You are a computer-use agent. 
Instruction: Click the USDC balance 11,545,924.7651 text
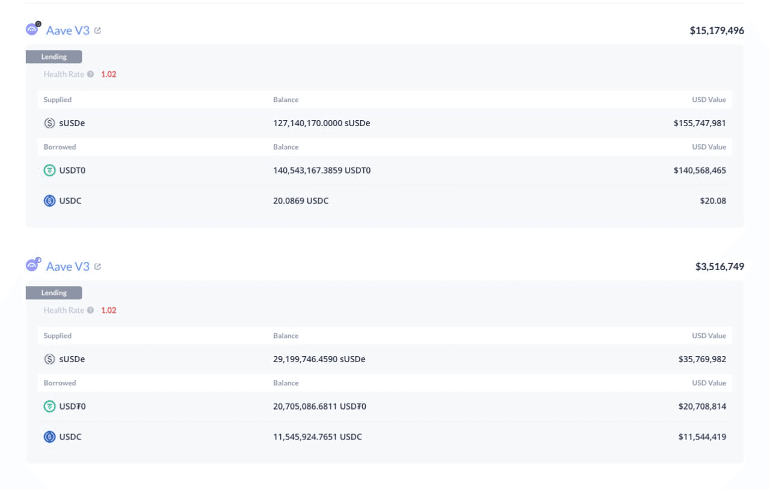pyautogui.click(x=318, y=437)
